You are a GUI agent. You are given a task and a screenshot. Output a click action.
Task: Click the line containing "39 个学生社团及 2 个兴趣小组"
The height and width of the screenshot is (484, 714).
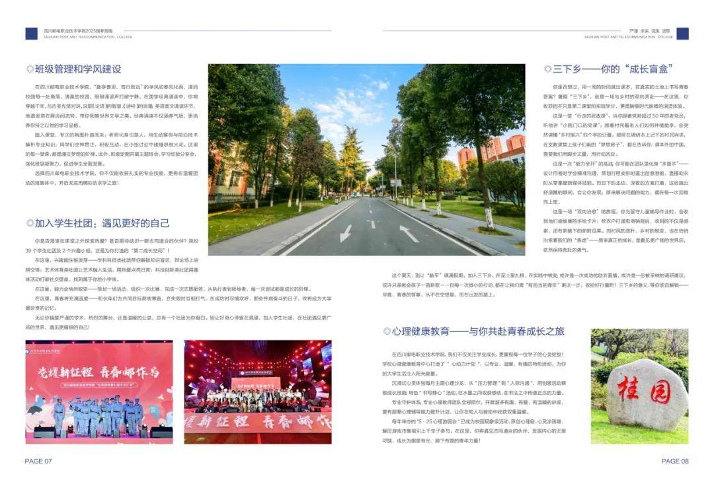coord(97,251)
